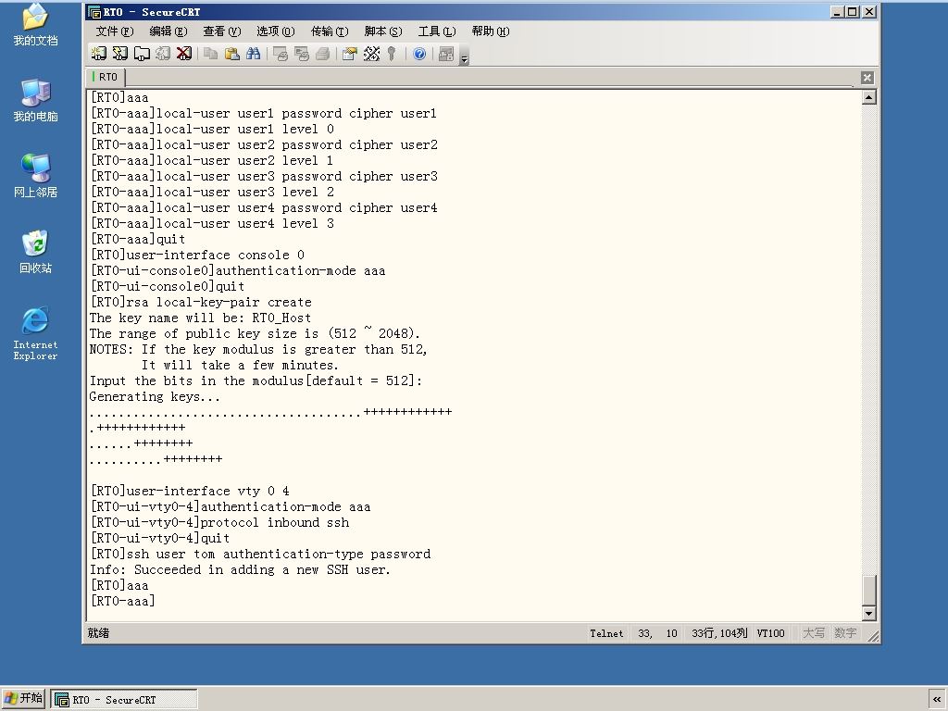Click the Print Selection icon
The height and width of the screenshot is (711, 948).
pos(301,54)
